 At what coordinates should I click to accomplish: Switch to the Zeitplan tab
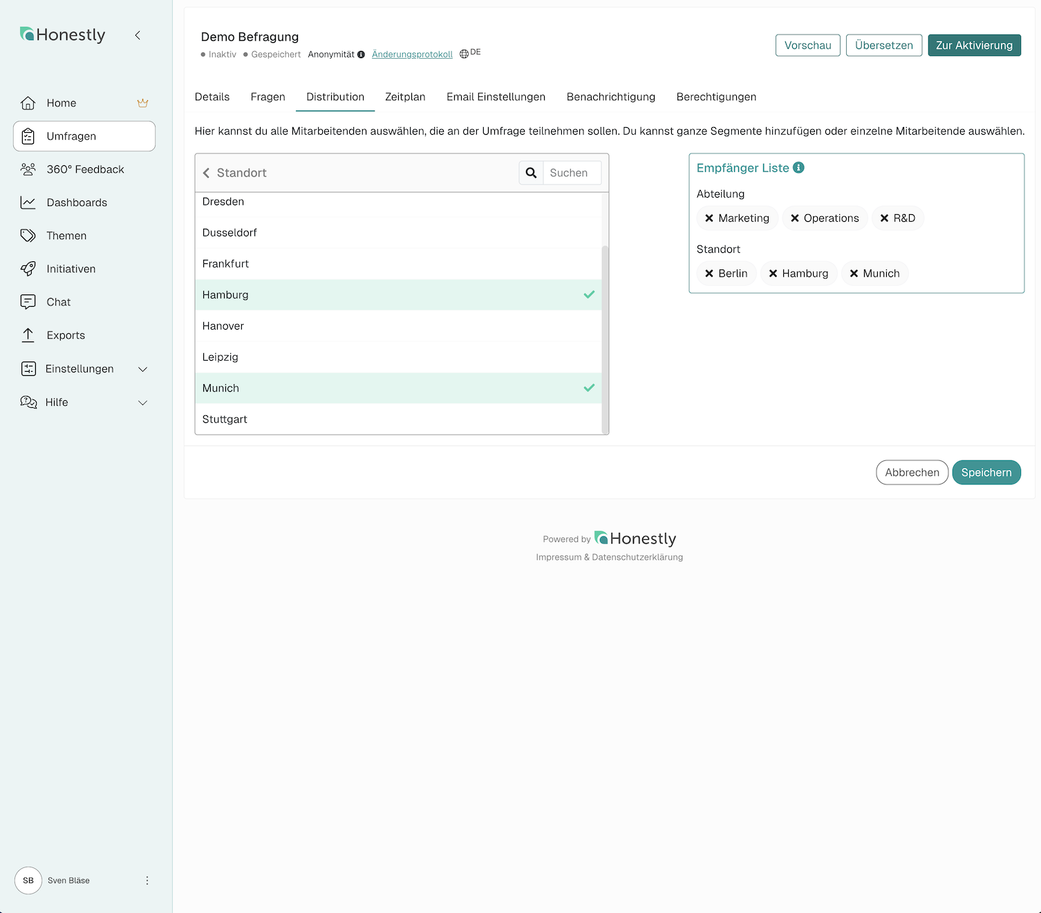(x=405, y=97)
